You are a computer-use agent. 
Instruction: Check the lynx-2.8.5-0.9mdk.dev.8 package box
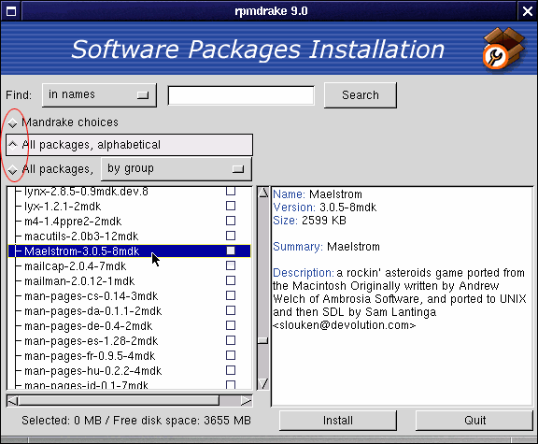(231, 191)
